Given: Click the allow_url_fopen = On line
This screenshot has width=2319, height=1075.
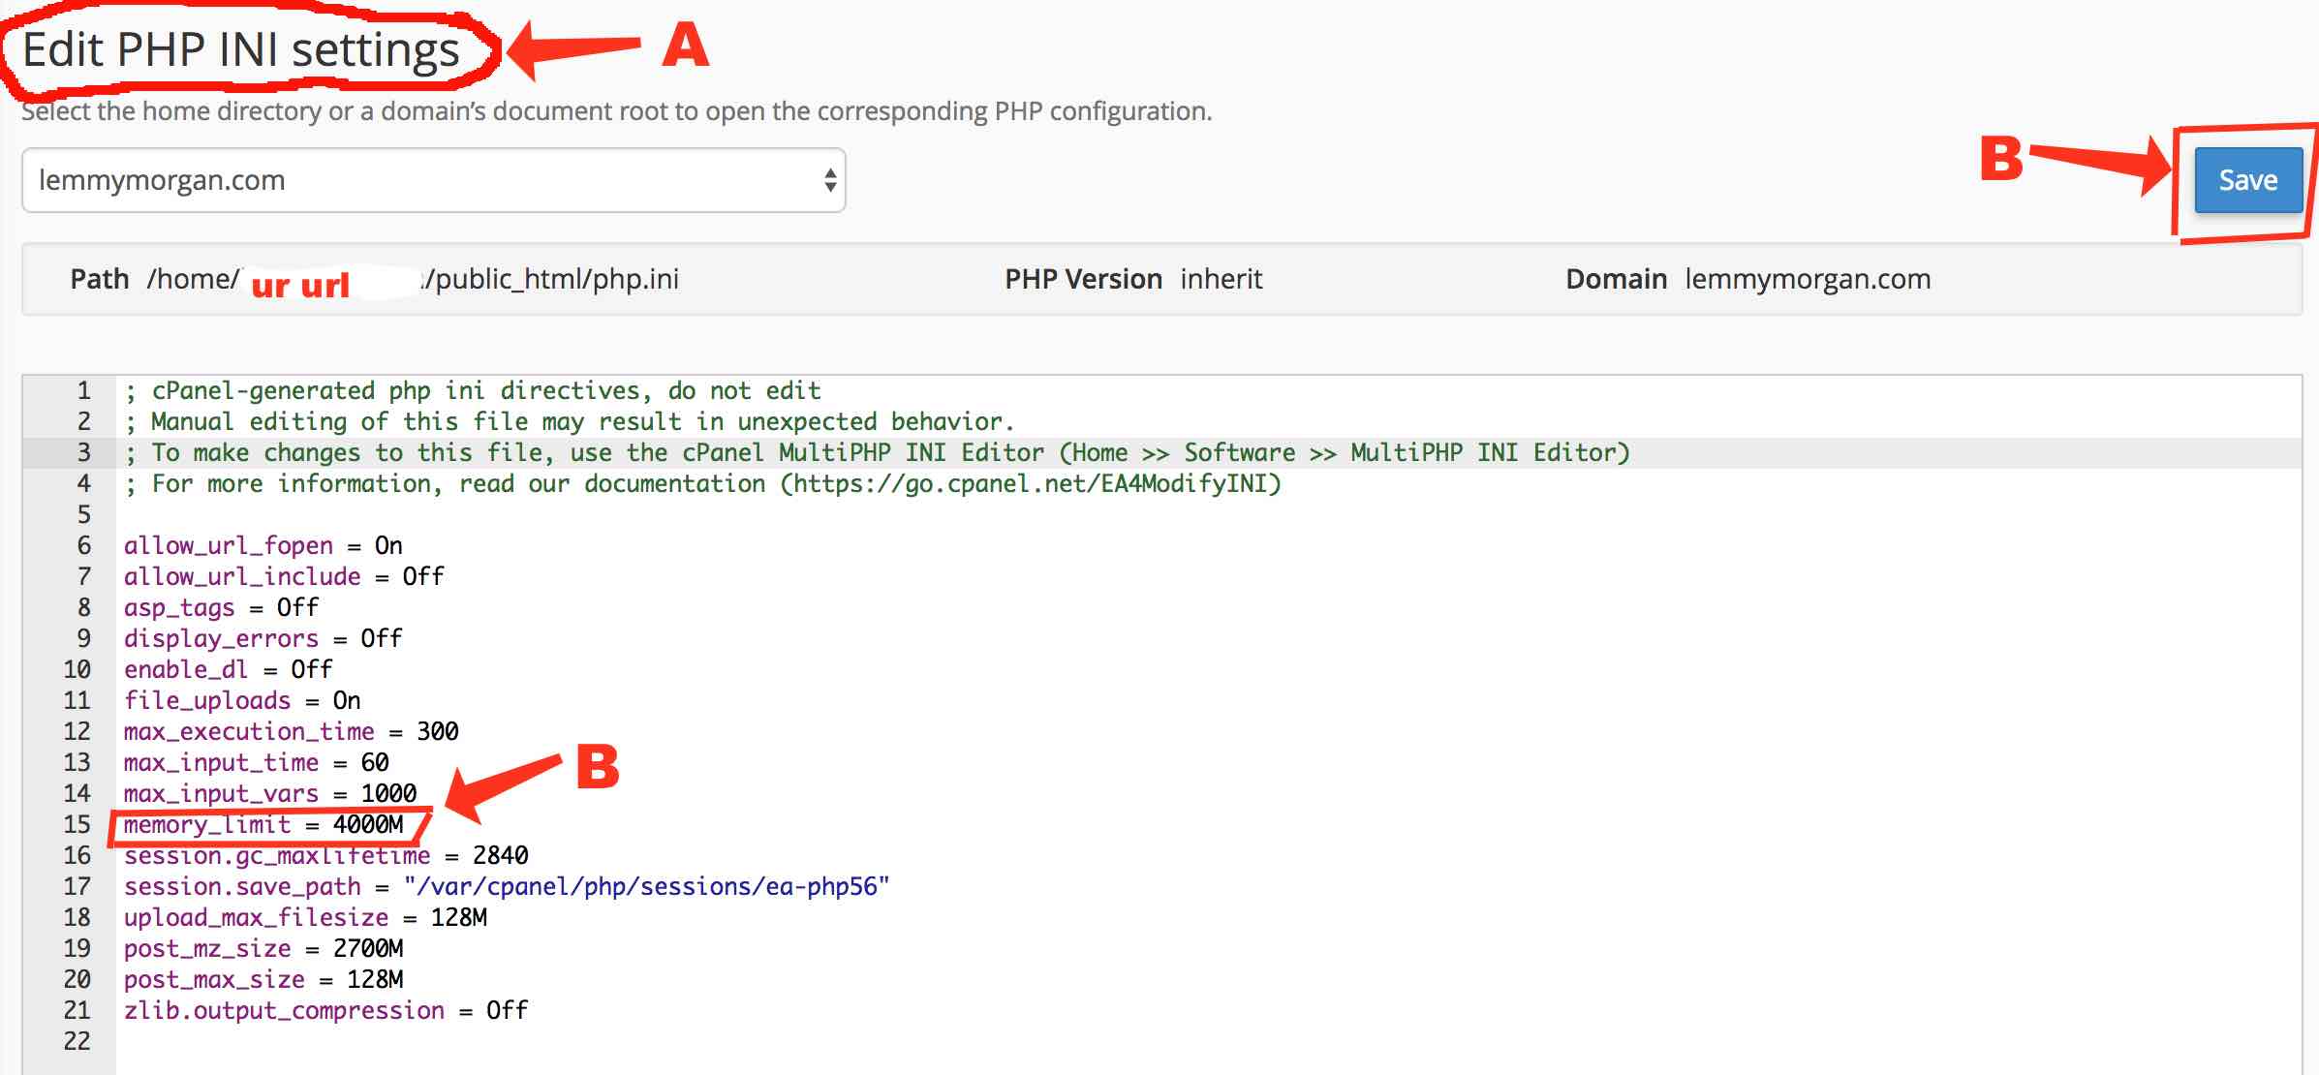Looking at the screenshot, I should (x=263, y=545).
